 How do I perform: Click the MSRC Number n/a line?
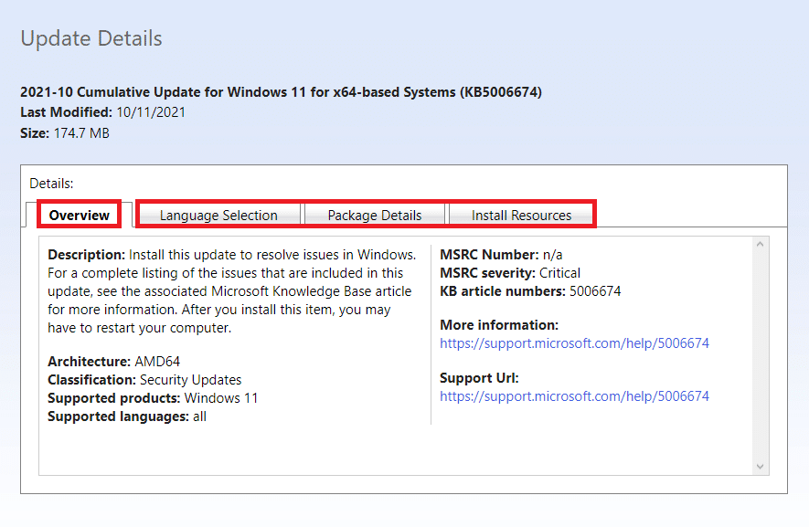coord(501,254)
